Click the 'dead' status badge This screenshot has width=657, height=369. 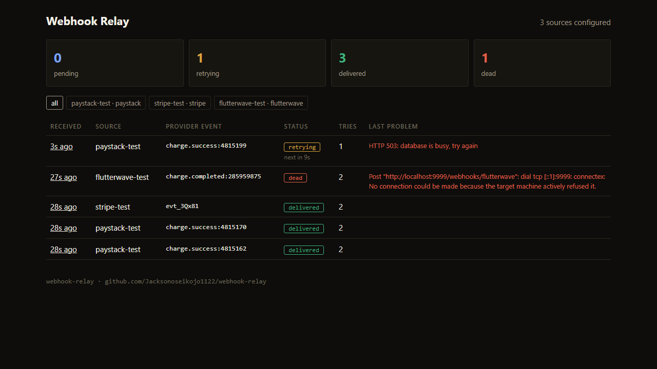295,178
